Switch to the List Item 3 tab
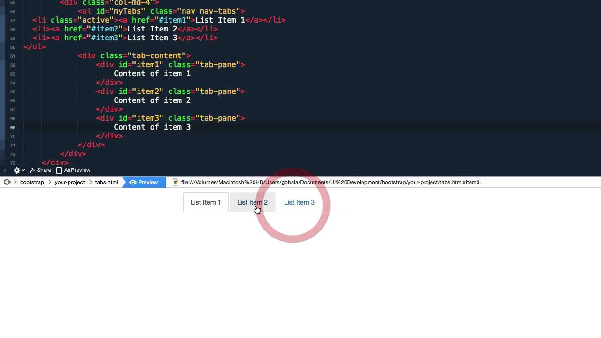 (x=299, y=202)
